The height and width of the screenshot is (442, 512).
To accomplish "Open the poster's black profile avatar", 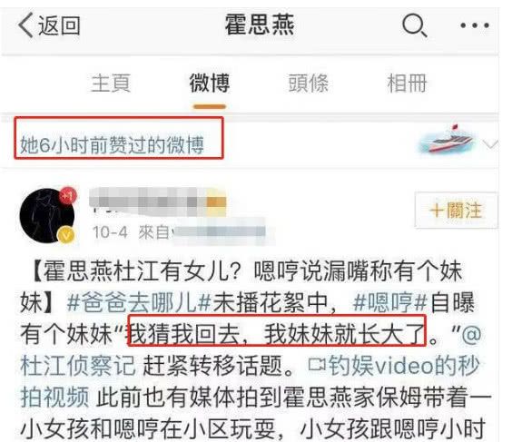I will click(47, 215).
